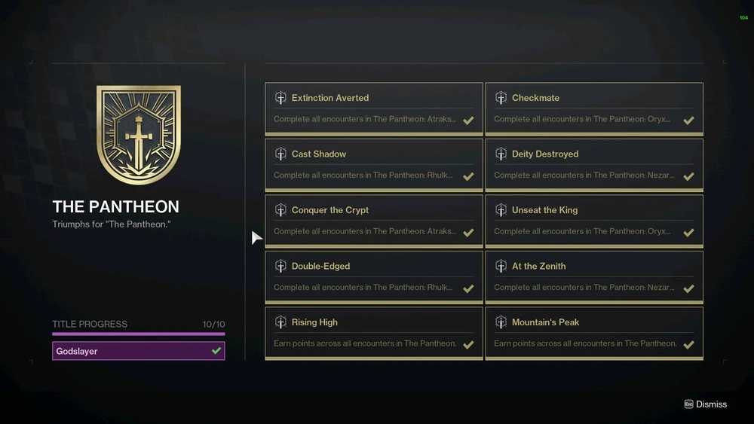754x424 pixels.
Task: Click the Double-Edged triumph emblem icon
Action: [x=280, y=266]
